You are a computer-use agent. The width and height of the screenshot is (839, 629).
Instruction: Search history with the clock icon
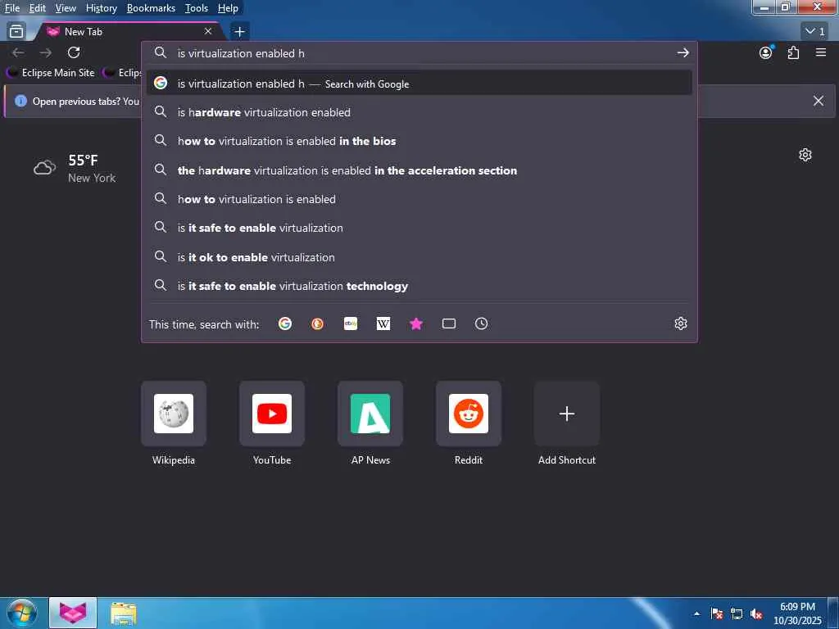[482, 324]
